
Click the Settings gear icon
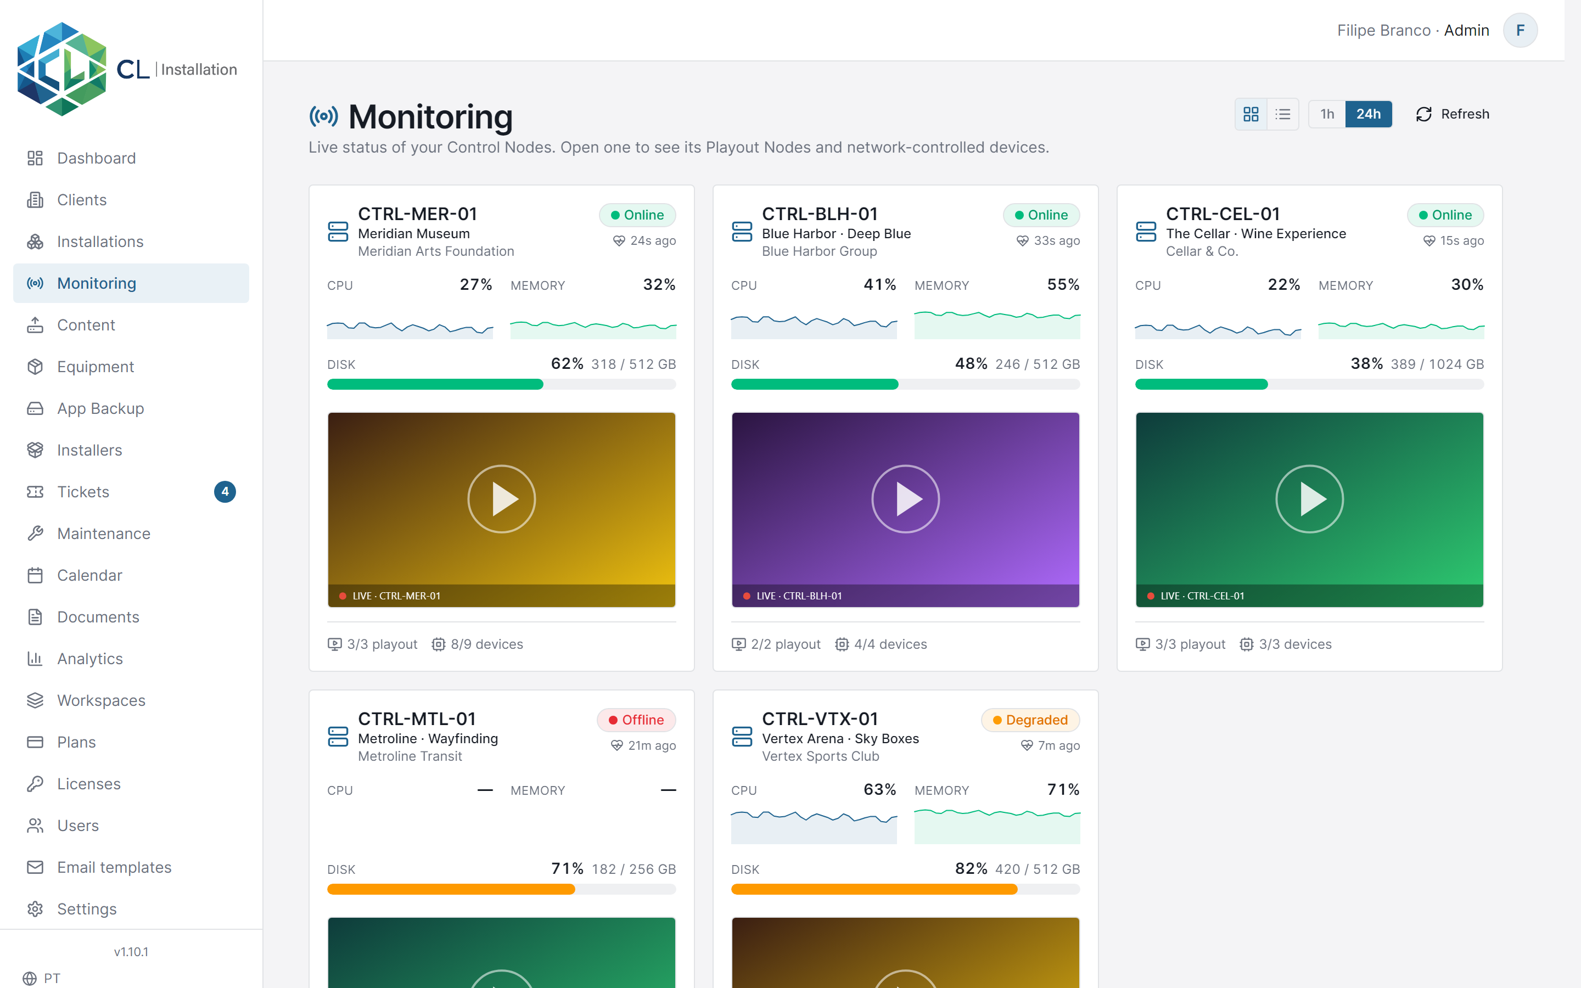pos(35,909)
